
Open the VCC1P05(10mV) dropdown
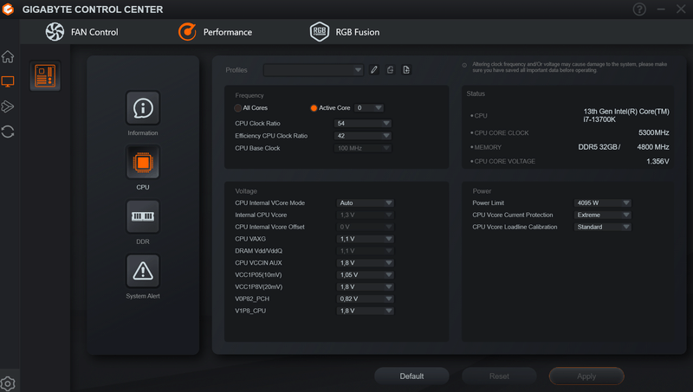pyautogui.click(x=365, y=274)
